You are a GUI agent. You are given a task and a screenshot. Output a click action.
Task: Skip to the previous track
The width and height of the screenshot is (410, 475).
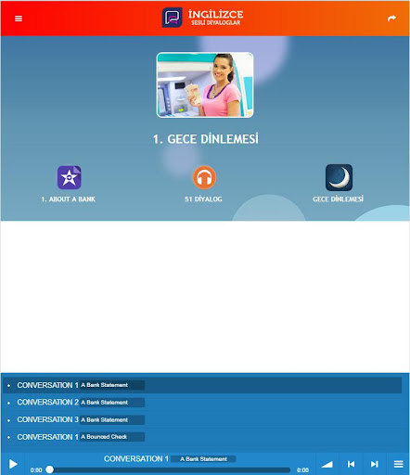point(351,464)
